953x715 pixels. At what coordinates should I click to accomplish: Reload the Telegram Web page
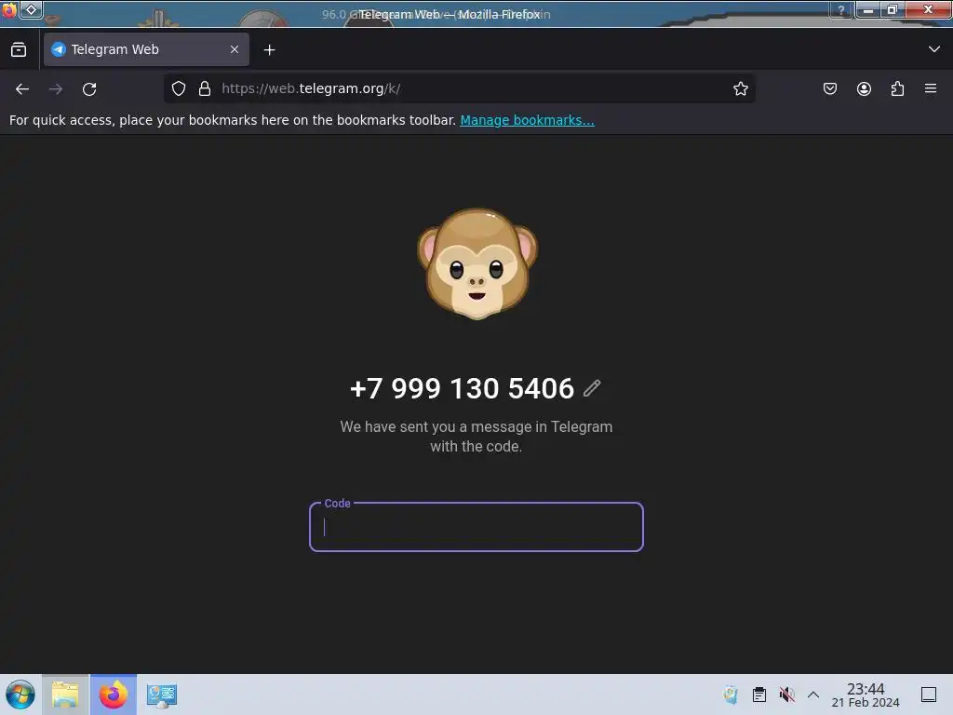pos(89,88)
